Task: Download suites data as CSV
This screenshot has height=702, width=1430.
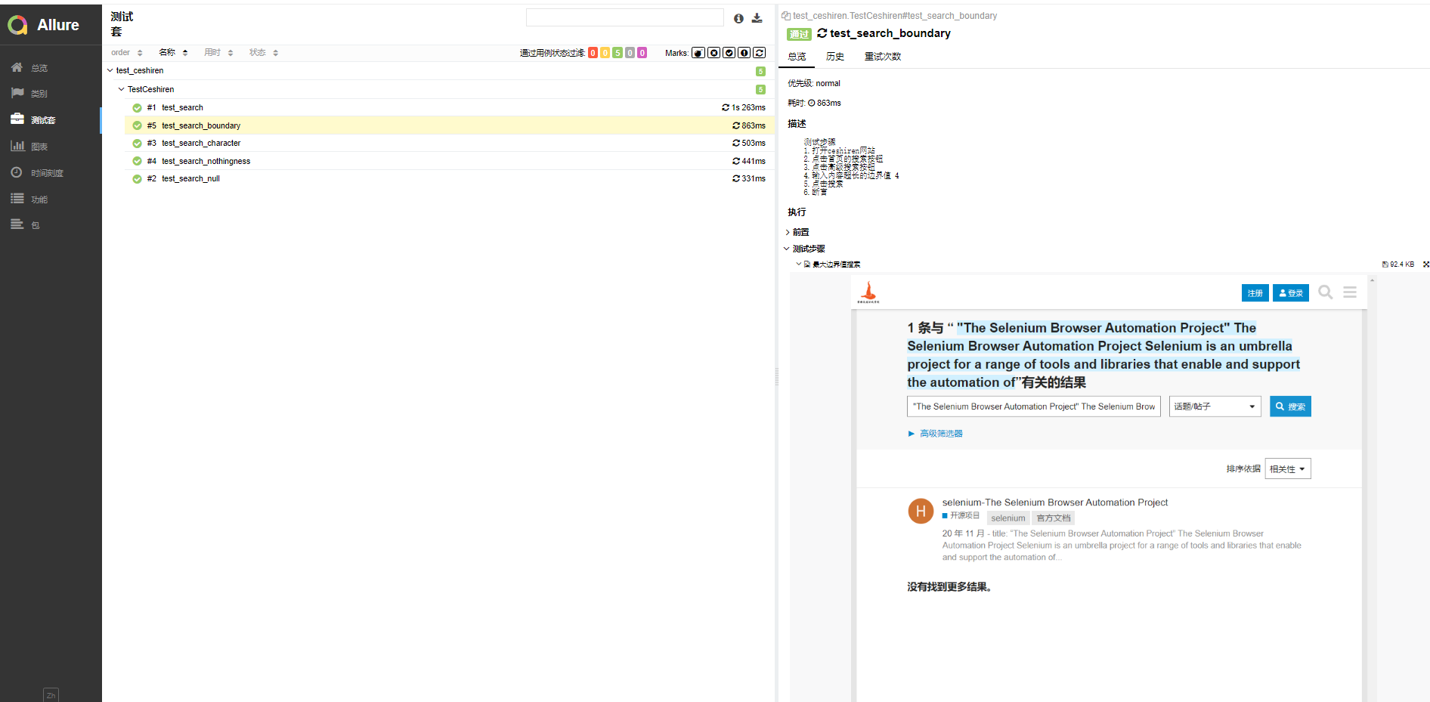Action: pos(757,19)
